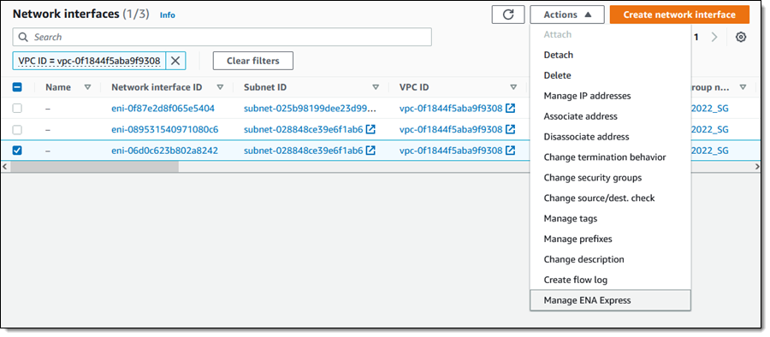Open subnet link in eni-089531540971080c6 row
770x337 pixels.
click(304, 130)
